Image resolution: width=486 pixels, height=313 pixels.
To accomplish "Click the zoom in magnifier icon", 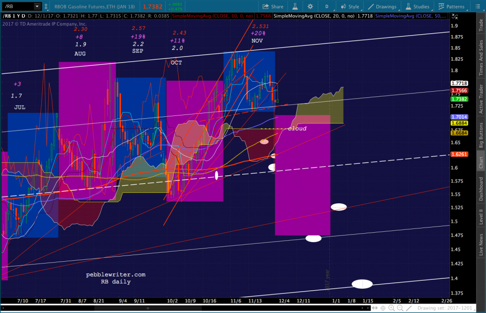I will pyautogui.click(x=392, y=308).
